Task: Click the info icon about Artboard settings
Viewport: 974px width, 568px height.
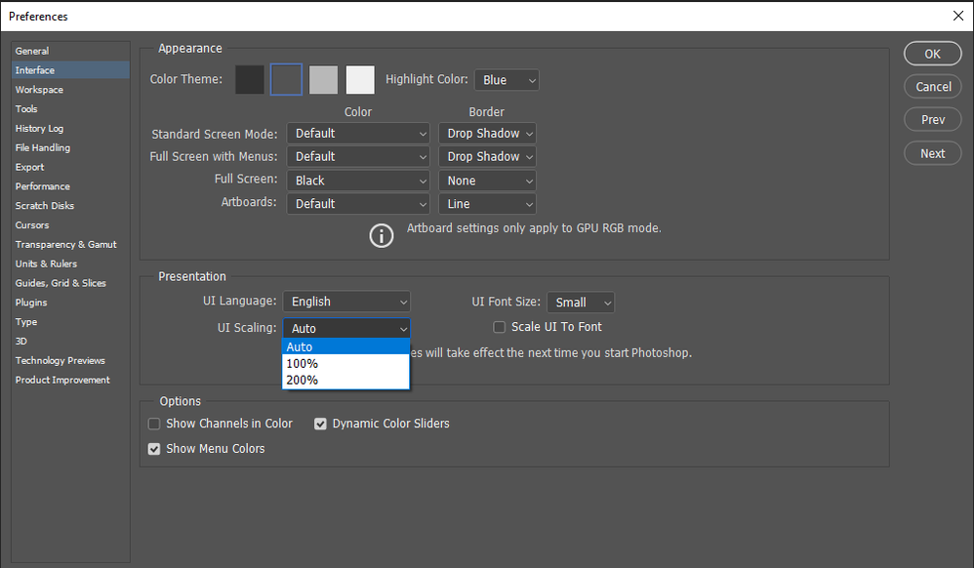Action: pyautogui.click(x=382, y=235)
